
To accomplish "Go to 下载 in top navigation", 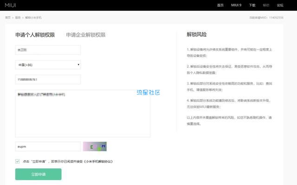I will (252, 5).
